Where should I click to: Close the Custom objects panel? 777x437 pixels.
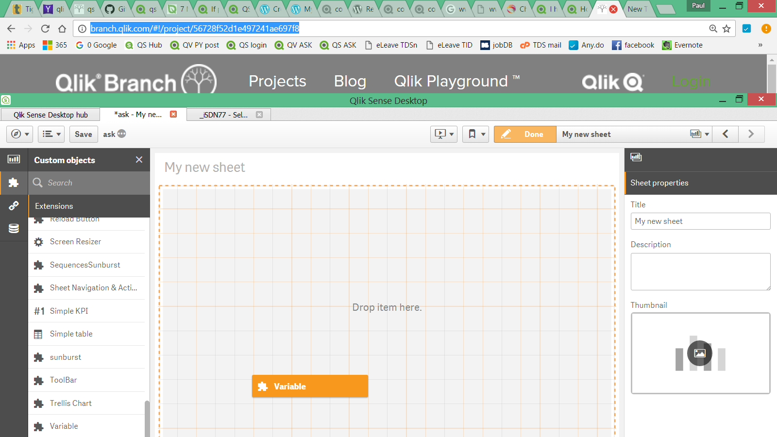(x=139, y=160)
